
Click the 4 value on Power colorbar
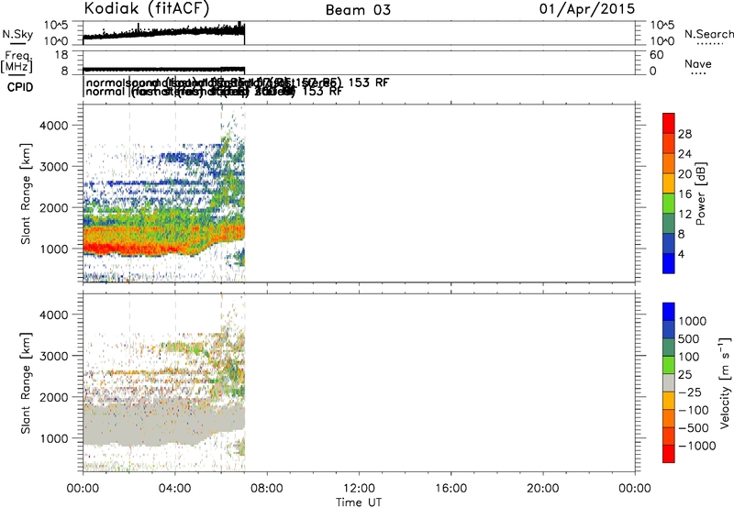click(x=681, y=254)
